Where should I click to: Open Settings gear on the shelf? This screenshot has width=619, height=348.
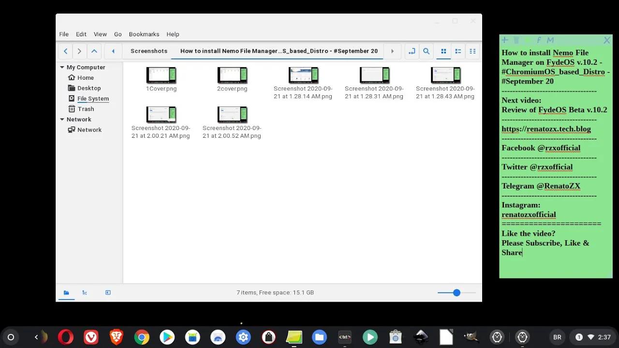243,337
